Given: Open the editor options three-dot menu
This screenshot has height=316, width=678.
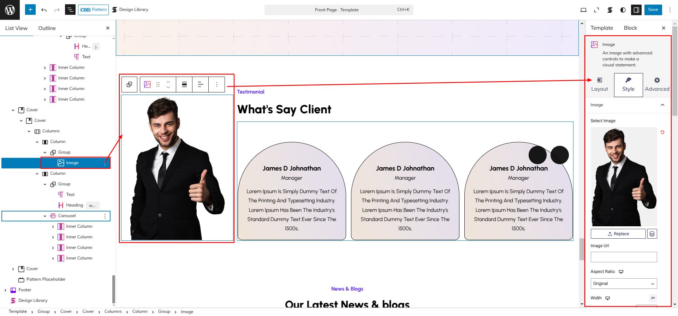Looking at the screenshot, I should [x=670, y=10].
